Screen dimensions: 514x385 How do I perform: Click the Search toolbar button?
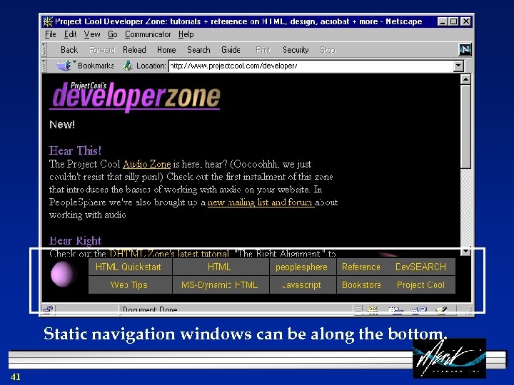coord(198,50)
